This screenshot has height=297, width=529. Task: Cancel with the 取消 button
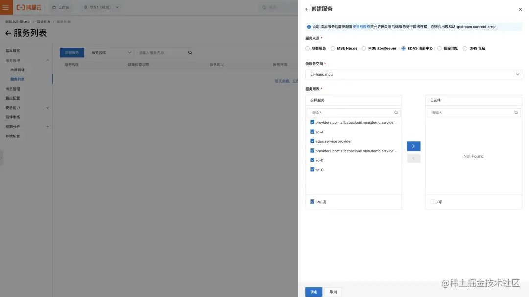334,292
